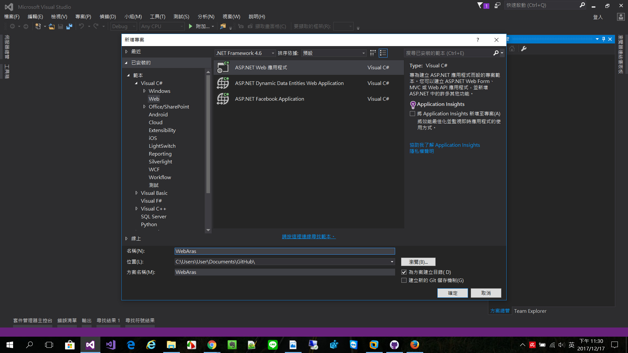Screen dimensions: 628x353
Task: Click the notifications flag icon
Action: 480,5
